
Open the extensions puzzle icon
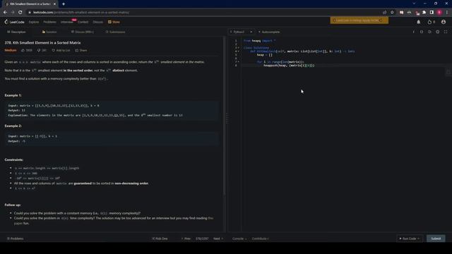point(424,13)
